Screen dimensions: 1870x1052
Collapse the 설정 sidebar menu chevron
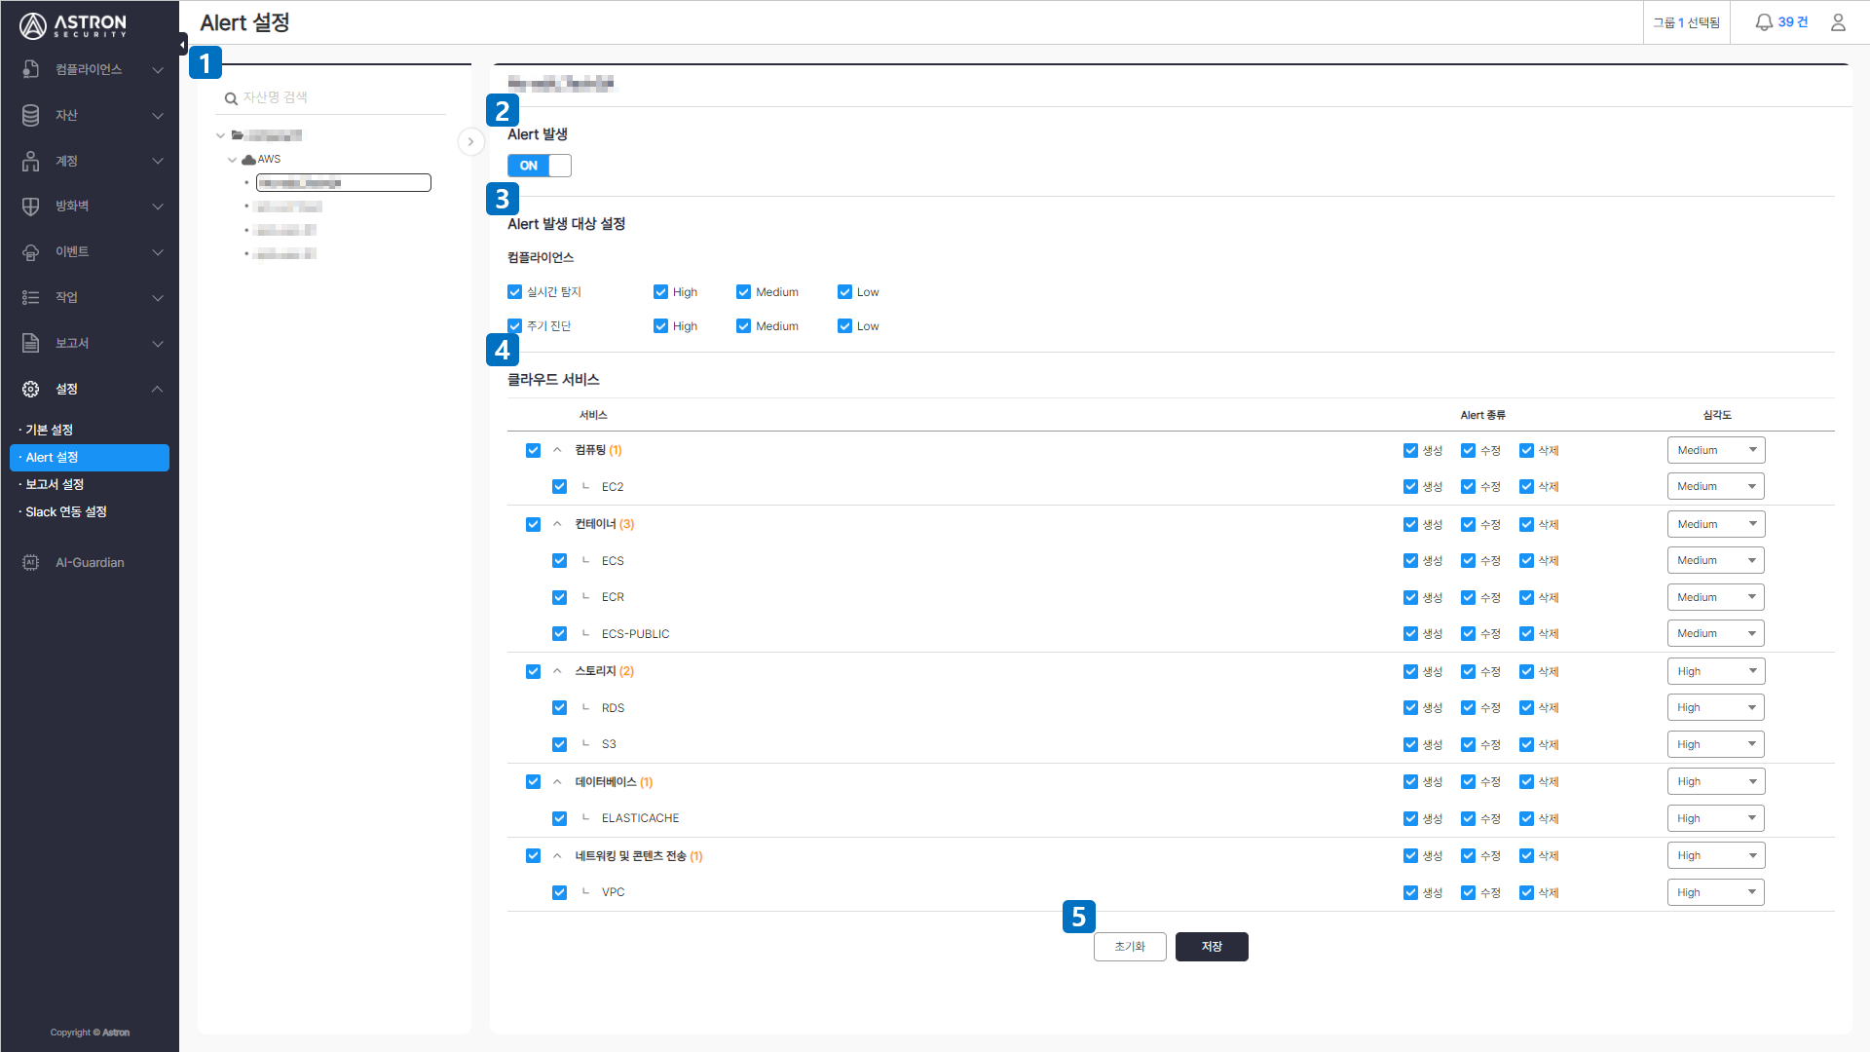158,390
